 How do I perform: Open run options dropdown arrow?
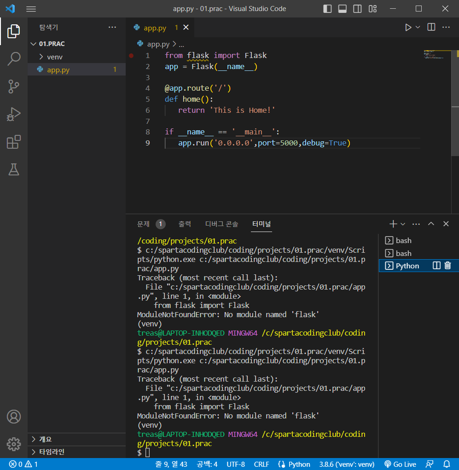418,27
